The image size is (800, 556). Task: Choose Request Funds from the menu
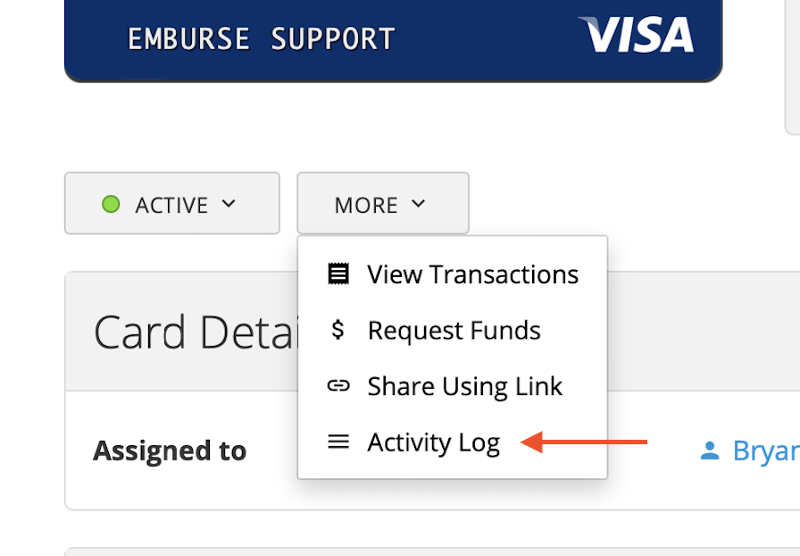point(454,330)
